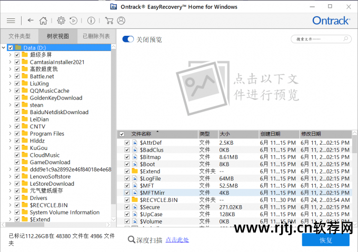Image resolution: width=358 pixels, height=252 pixels.
Task: Select the GoldenKeyDownload folder
Action: (x=56, y=98)
